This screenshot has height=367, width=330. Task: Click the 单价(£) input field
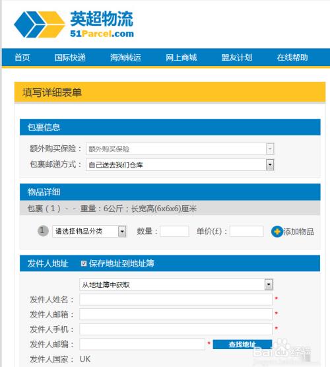tap(246, 231)
